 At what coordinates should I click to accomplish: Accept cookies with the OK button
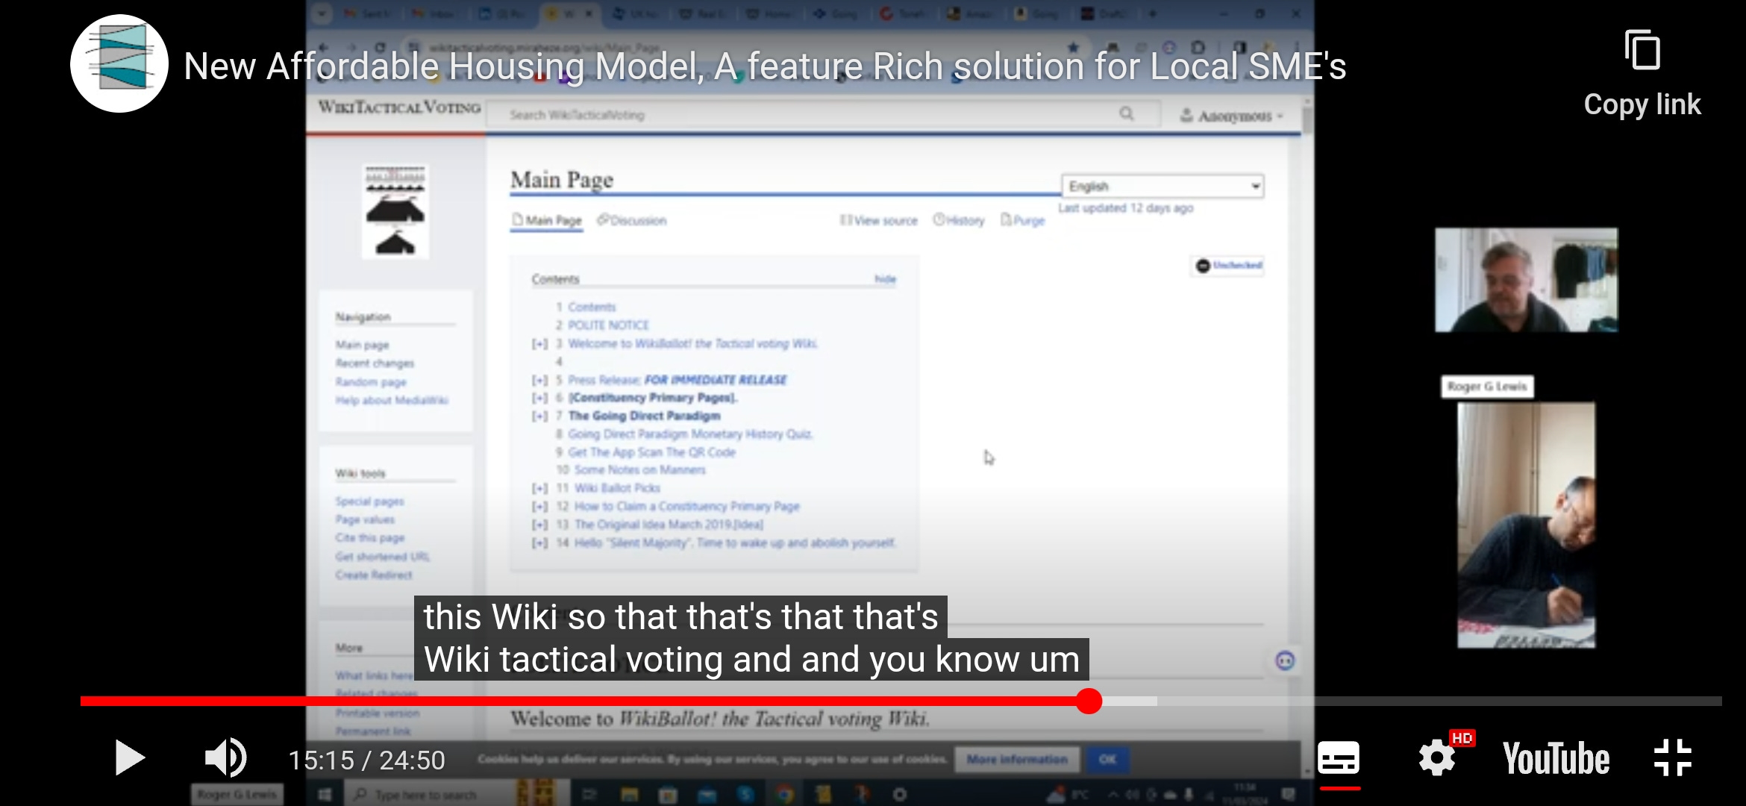[1107, 759]
